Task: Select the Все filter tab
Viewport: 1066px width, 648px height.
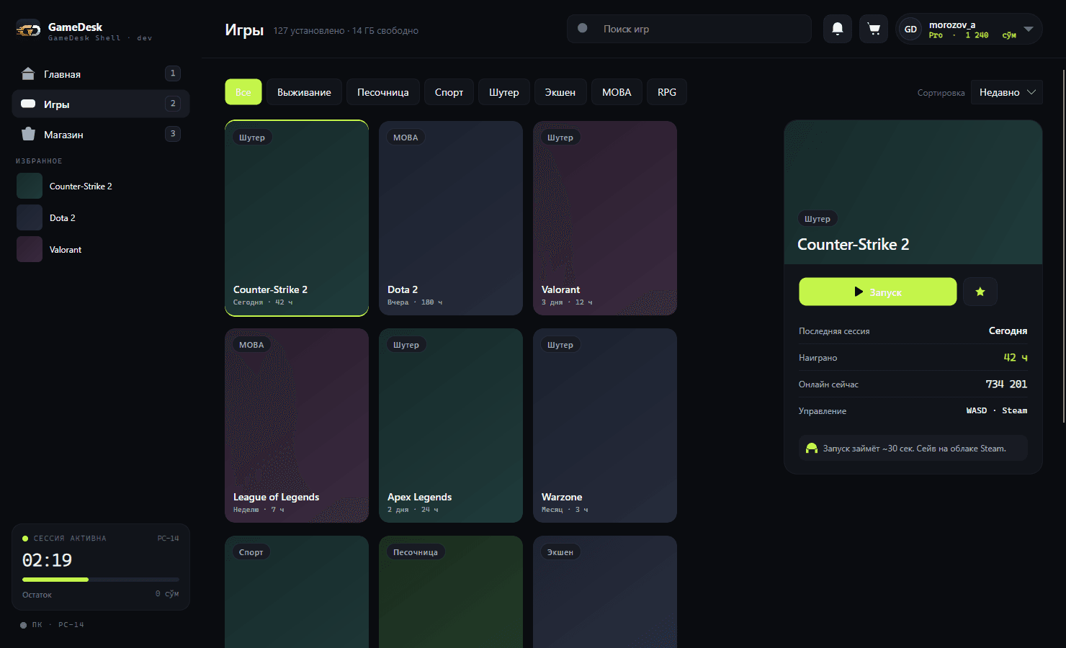Action: 243,92
